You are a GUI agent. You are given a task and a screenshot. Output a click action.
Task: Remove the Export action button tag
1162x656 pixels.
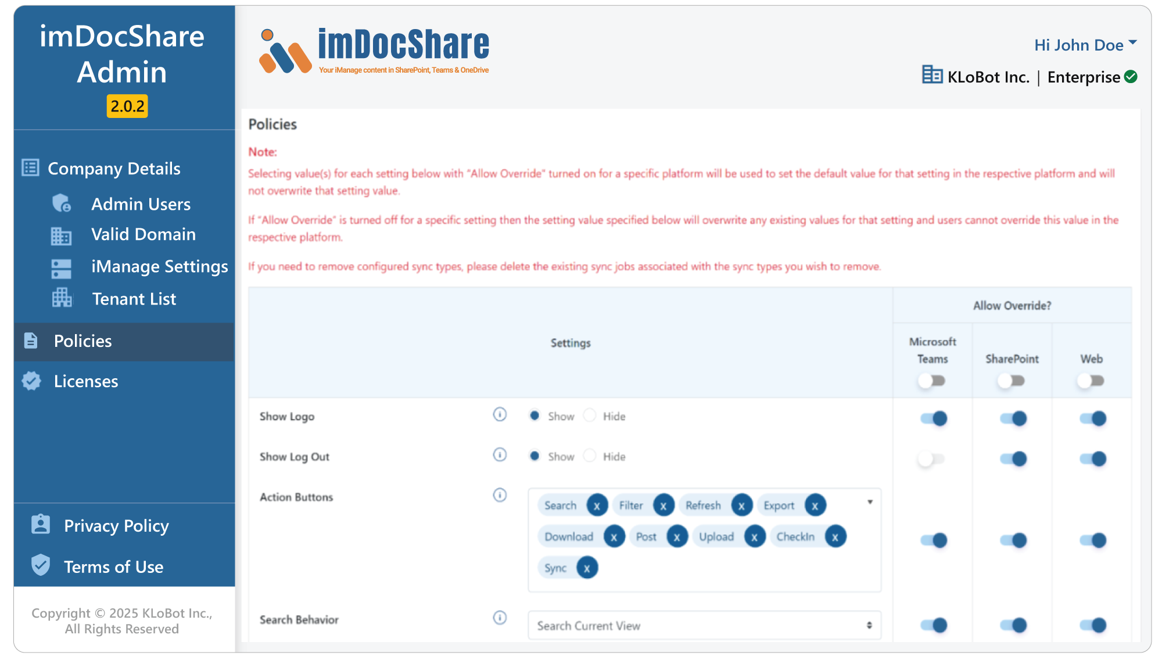[815, 506]
